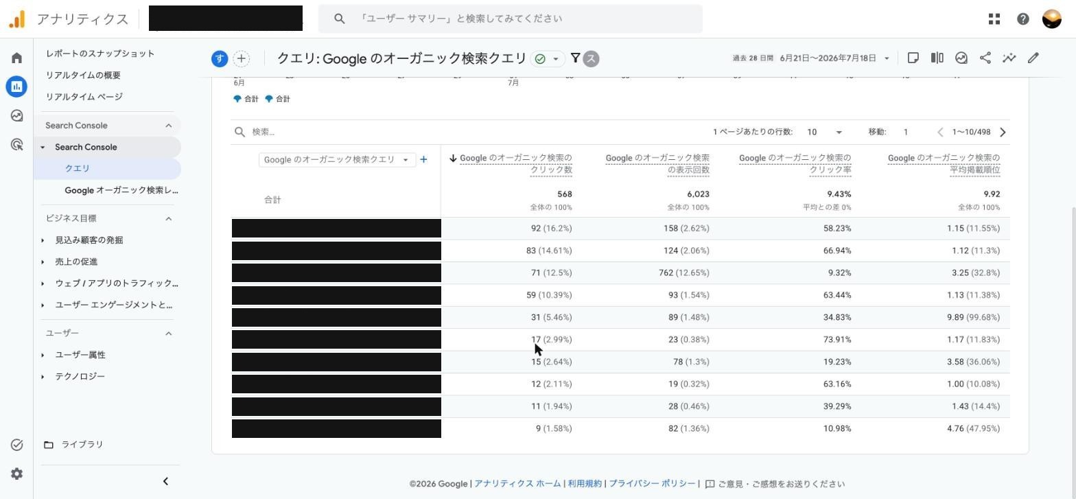Open アナリティクス ホーム link

click(517, 484)
